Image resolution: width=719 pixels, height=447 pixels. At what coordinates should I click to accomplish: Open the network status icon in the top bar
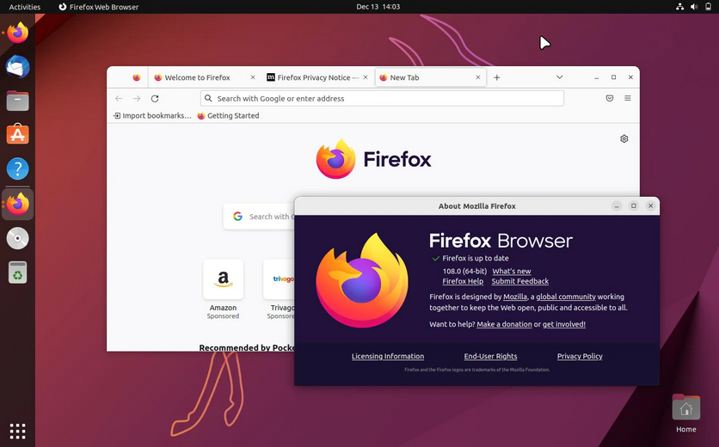[x=679, y=6]
